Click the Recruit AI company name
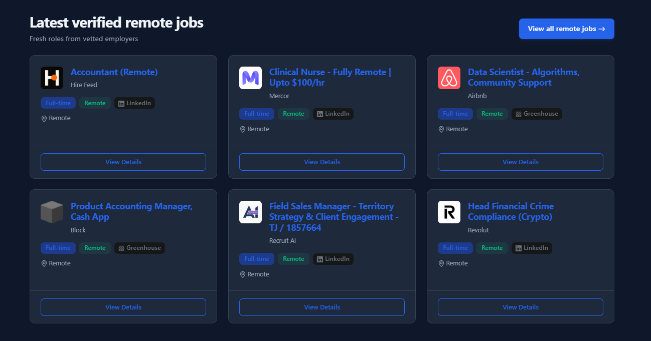Image resolution: width=651 pixels, height=341 pixels. 282,241
